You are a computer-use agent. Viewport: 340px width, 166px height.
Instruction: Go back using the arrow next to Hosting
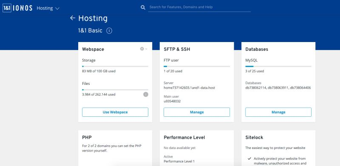click(73, 18)
